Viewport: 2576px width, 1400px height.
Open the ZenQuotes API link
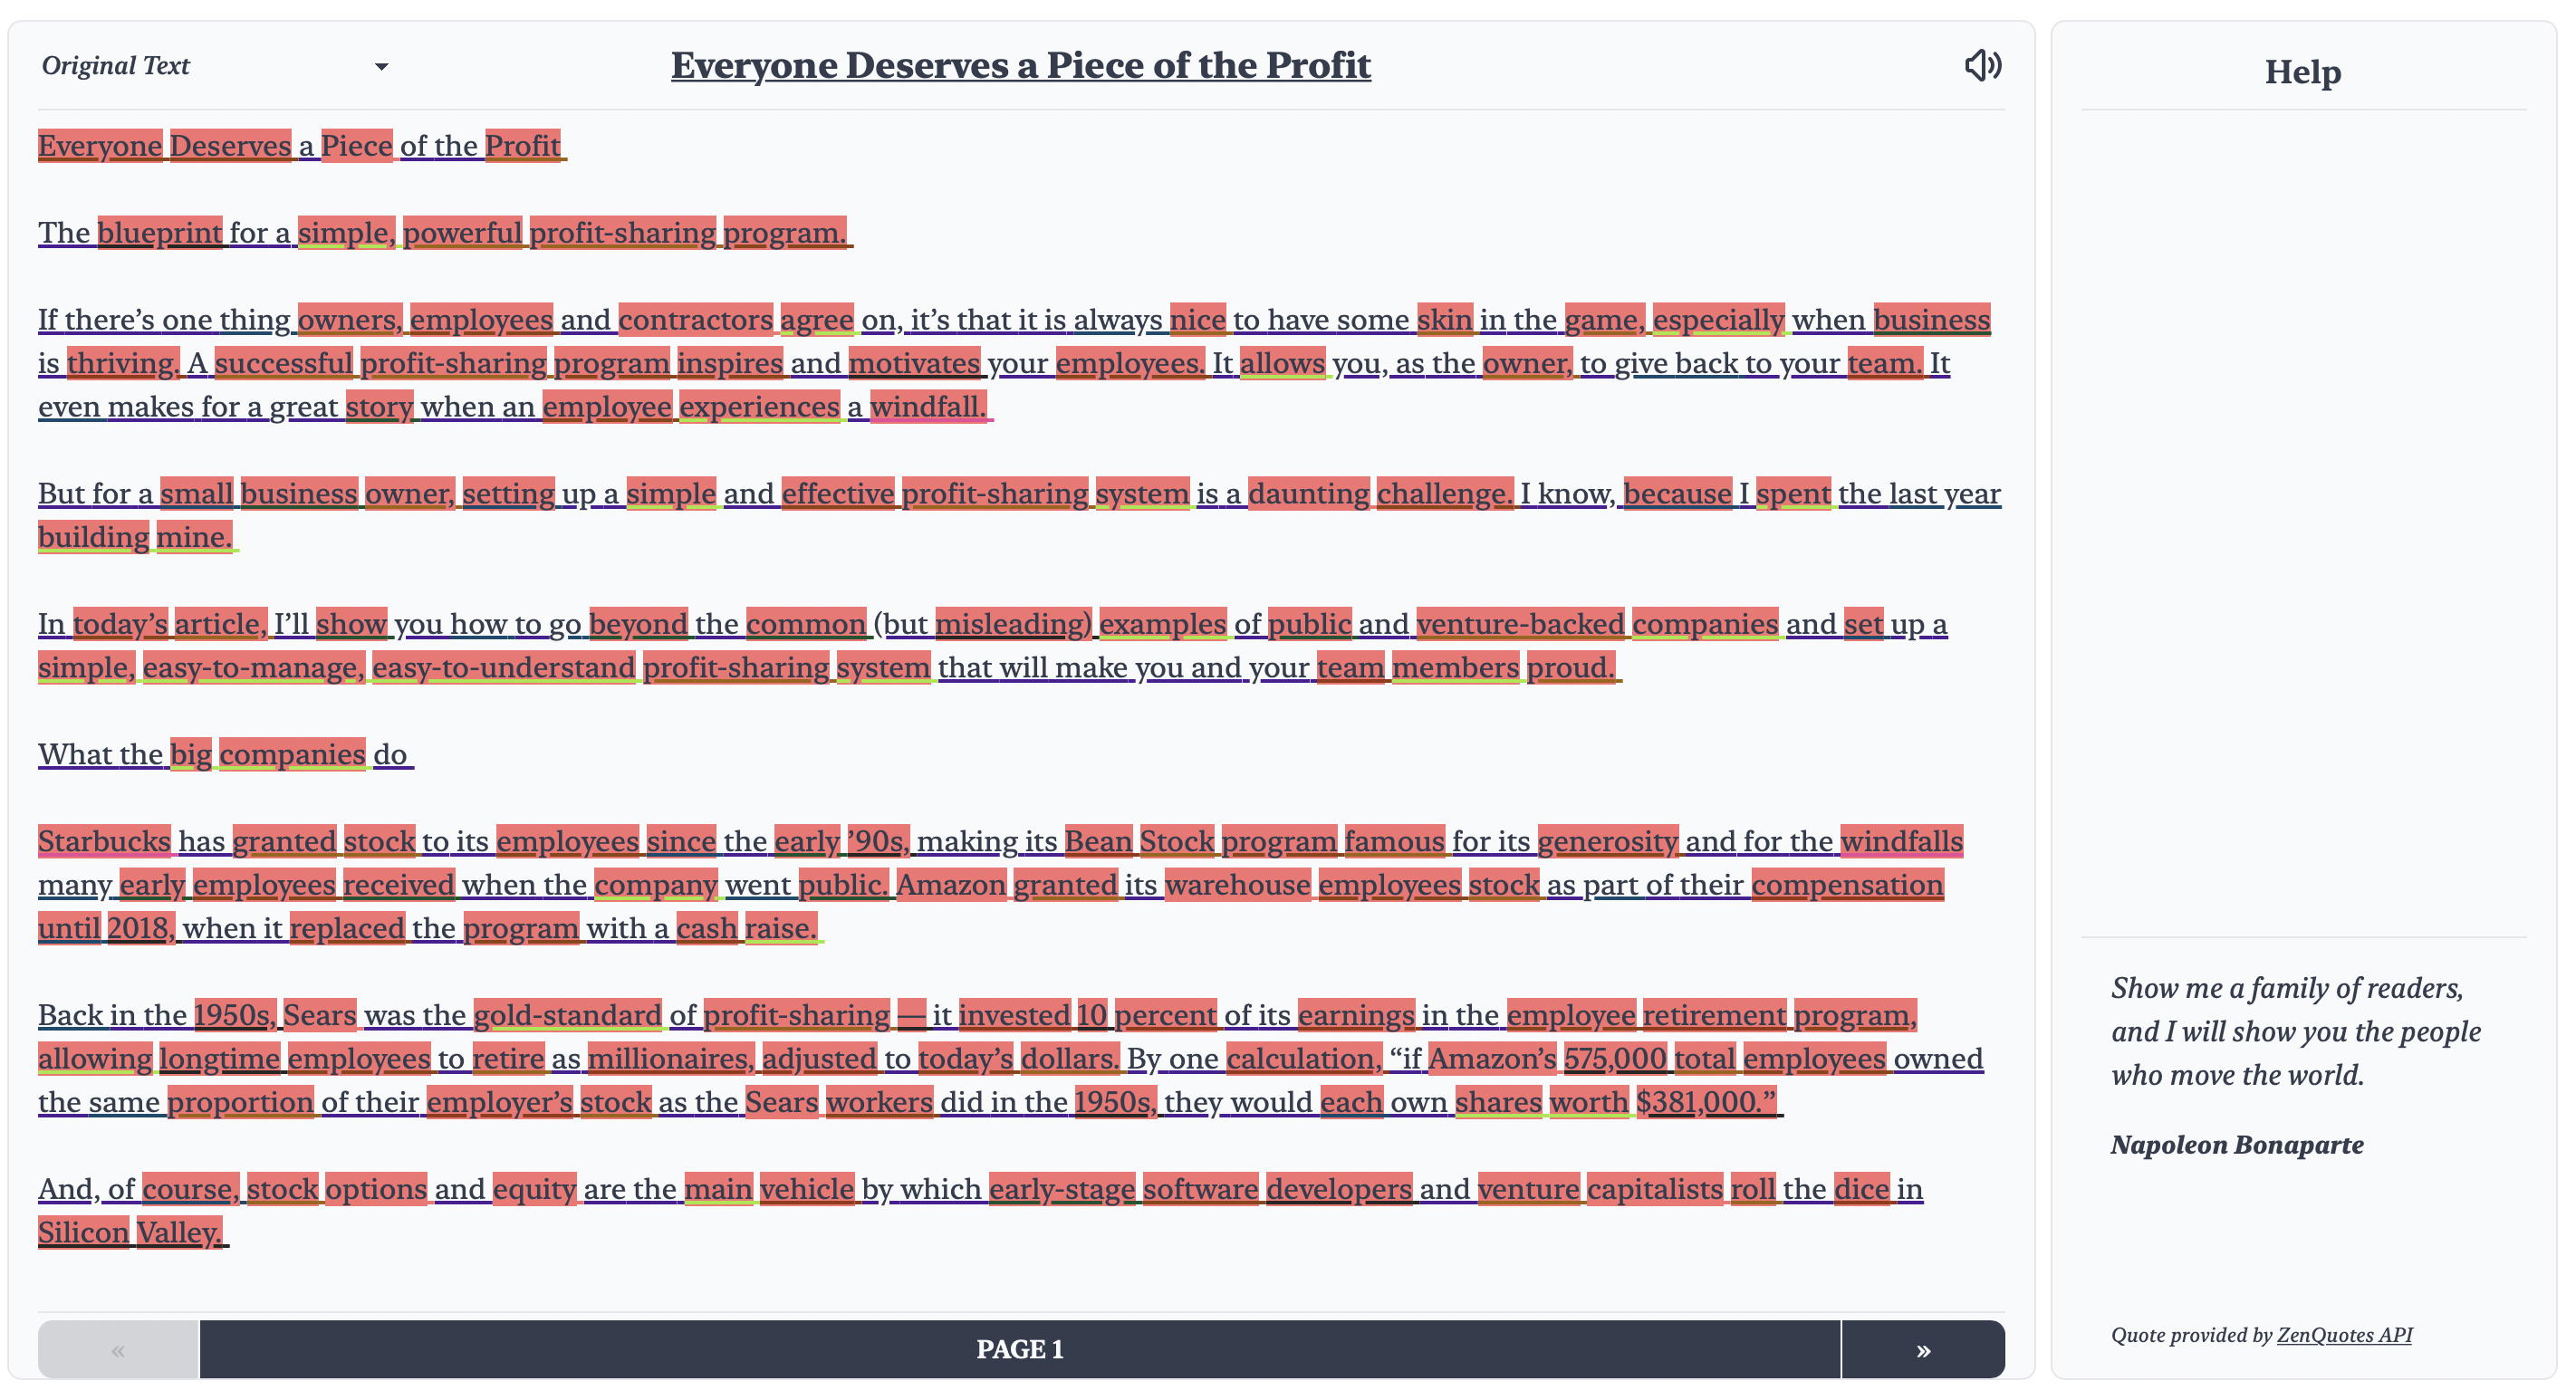point(2344,1335)
